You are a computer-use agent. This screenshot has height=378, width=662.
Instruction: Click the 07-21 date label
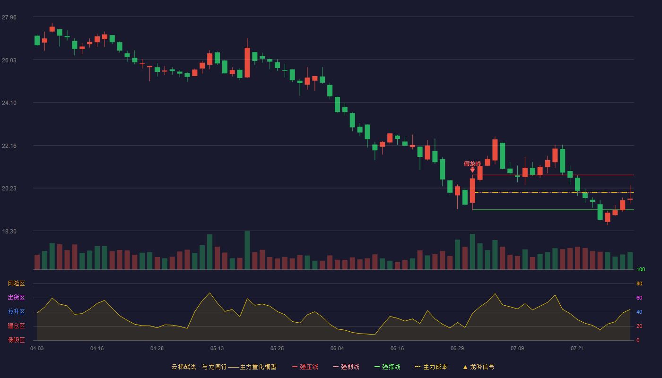point(577,348)
